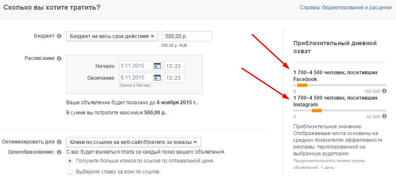Select 'Выберите ставку за клик' radio option
396x176 pixels.
(70, 171)
